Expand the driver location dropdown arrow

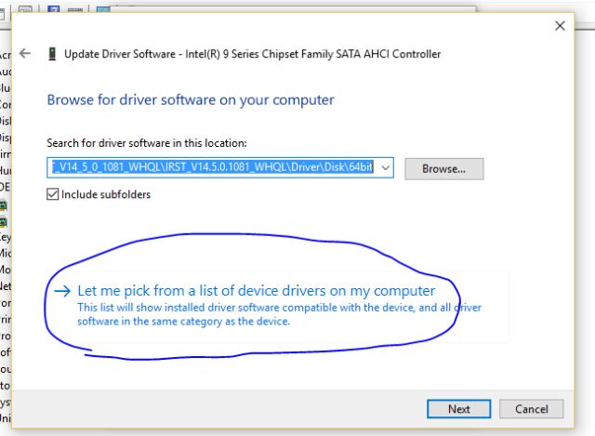point(386,168)
